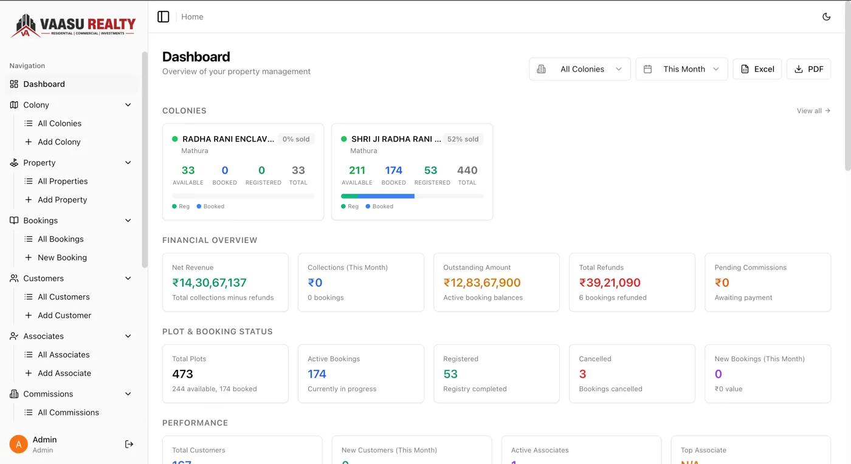The width and height of the screenshot is (851, 464).
Task: Click the Pending Commissions card title
Action: (750, 267)
